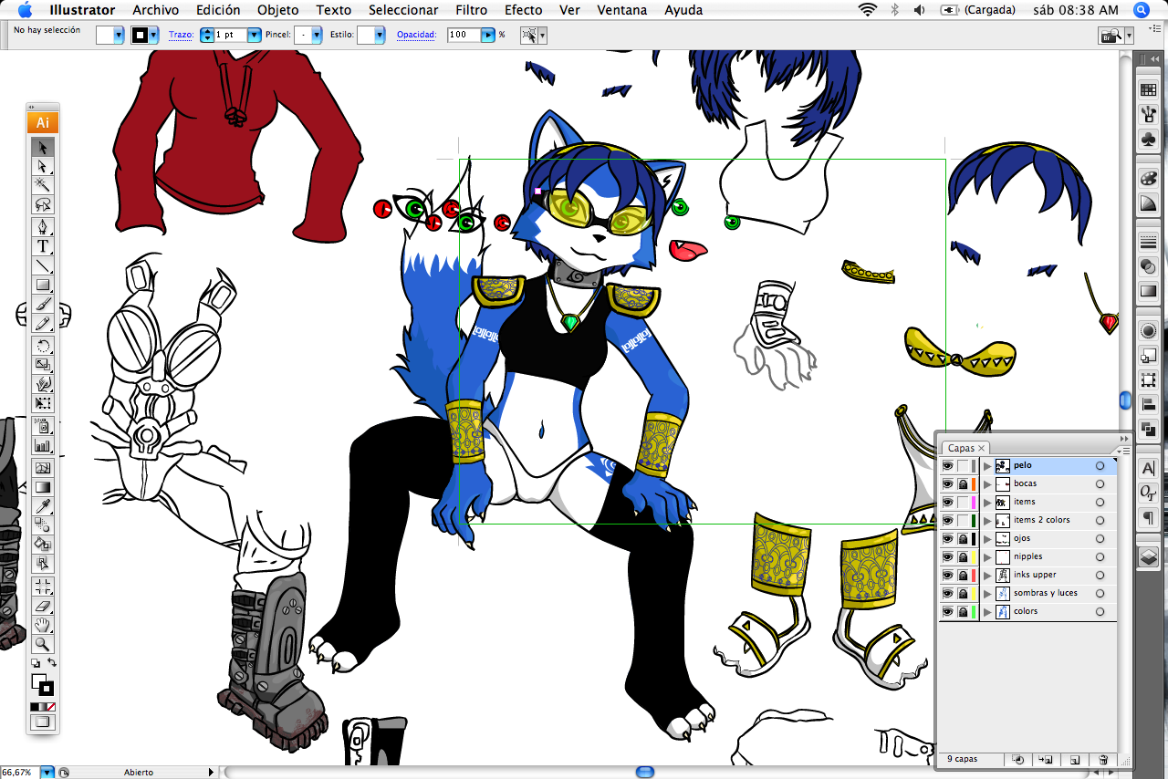Select the Symbol Sprayer tool
Viewport: 1168px width, 779px height.
click(x=43, y=426)
